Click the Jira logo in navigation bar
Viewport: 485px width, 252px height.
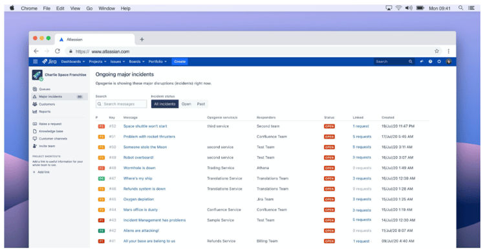[x=50, y=62]
